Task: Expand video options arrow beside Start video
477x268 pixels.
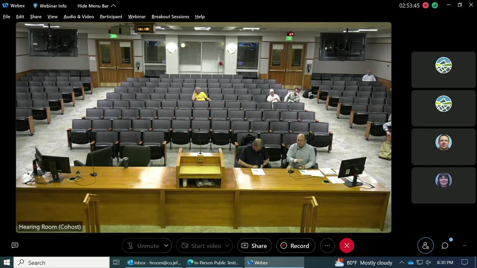Action: click(x=227, y=246)
